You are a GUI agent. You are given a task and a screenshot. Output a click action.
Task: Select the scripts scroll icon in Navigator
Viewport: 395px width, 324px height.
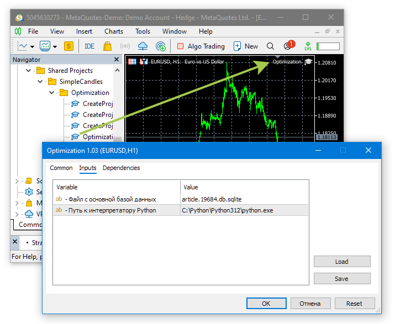(29, 181)
